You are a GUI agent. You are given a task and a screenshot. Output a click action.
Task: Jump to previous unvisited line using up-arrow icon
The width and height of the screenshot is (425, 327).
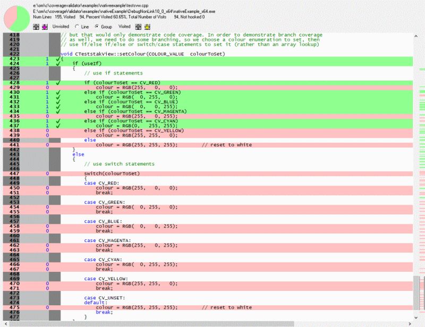point(36,27)
